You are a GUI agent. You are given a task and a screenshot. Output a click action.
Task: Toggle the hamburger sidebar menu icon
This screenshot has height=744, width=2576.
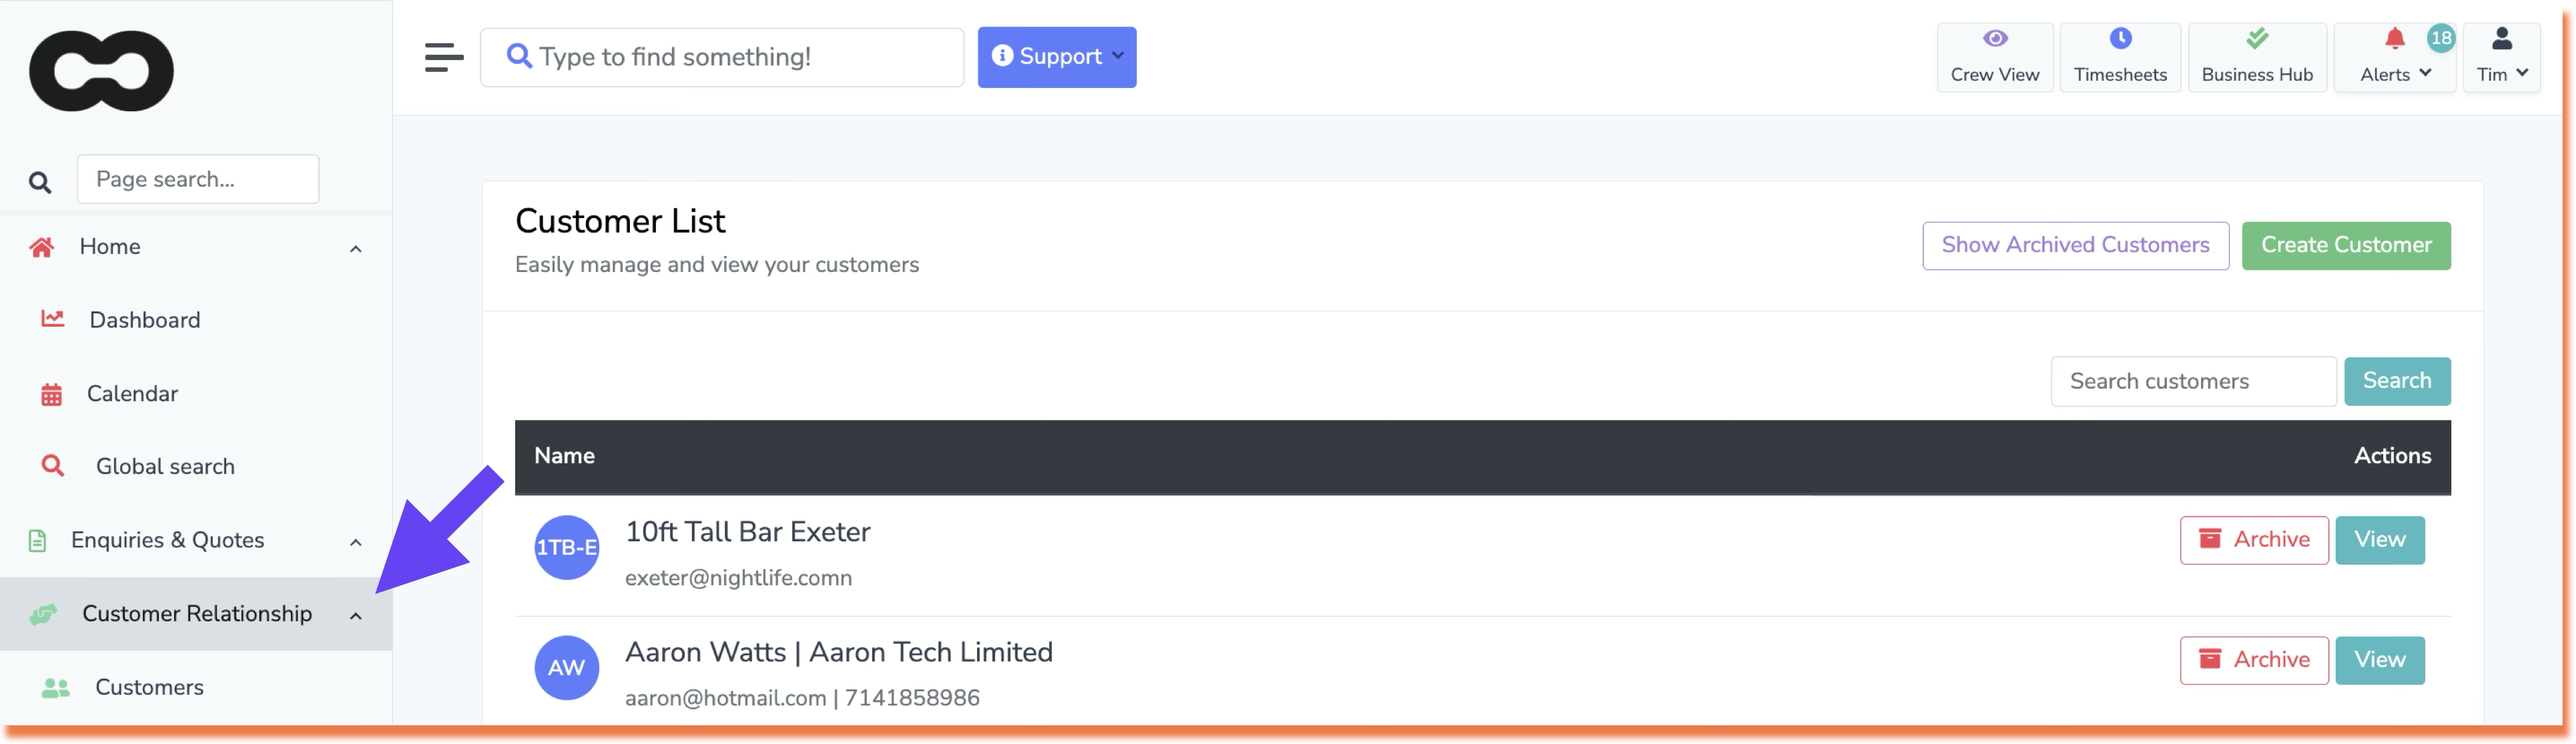pos(444,57)
